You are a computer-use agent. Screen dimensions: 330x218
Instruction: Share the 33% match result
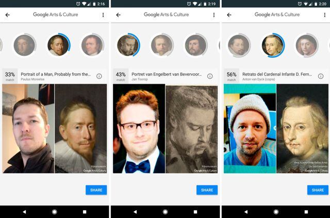[x=96, y=190]
